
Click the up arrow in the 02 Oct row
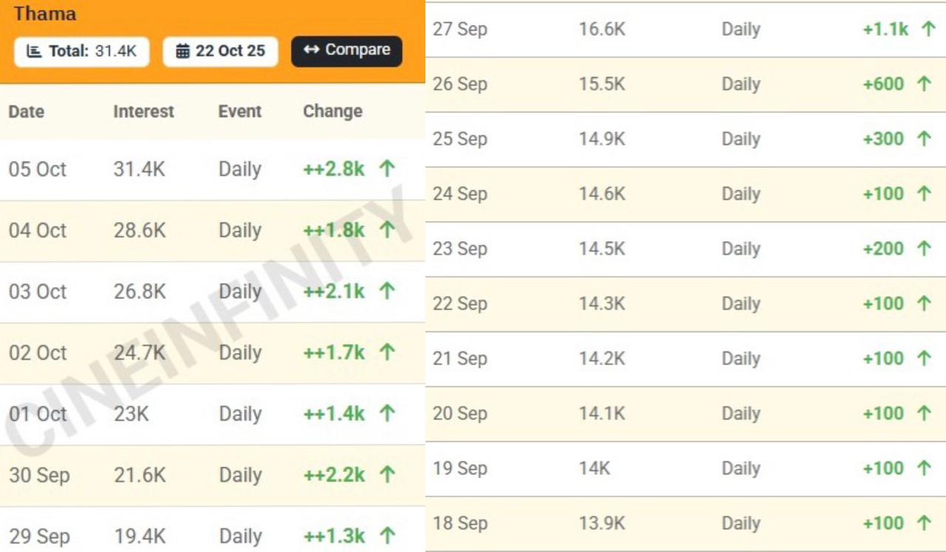click(x=387, y=353)
